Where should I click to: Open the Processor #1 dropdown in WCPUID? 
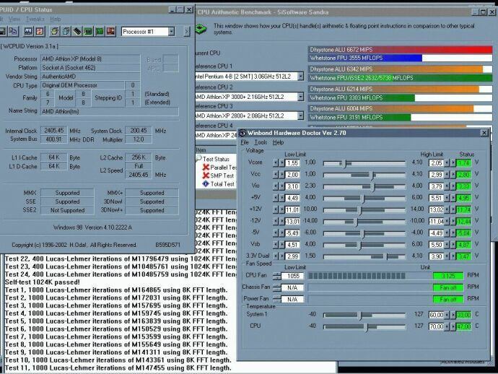tap(172, 31)
